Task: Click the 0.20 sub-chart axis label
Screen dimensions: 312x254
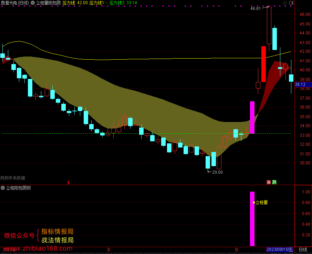Action: point(306,235)
